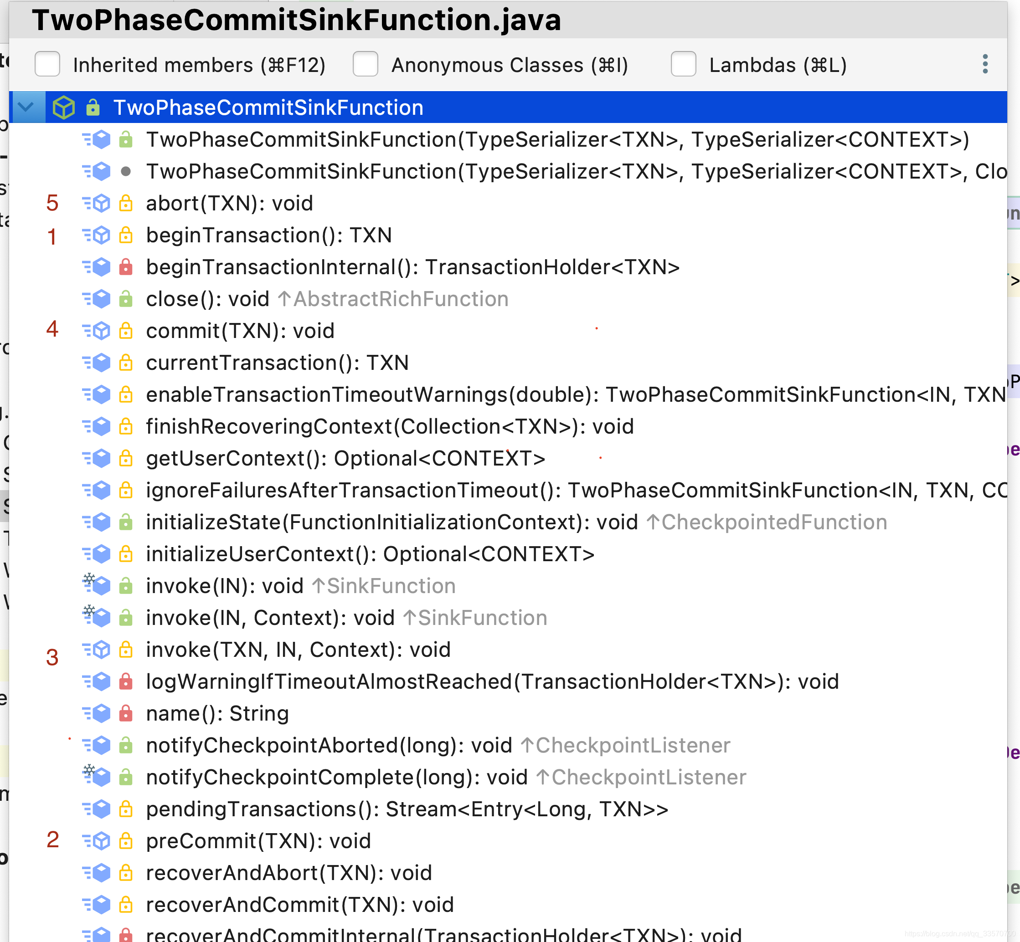This screenshot has height=942, width=1020.
Task: Open the three-dot options menu
Action: click(x=985, y=64)
